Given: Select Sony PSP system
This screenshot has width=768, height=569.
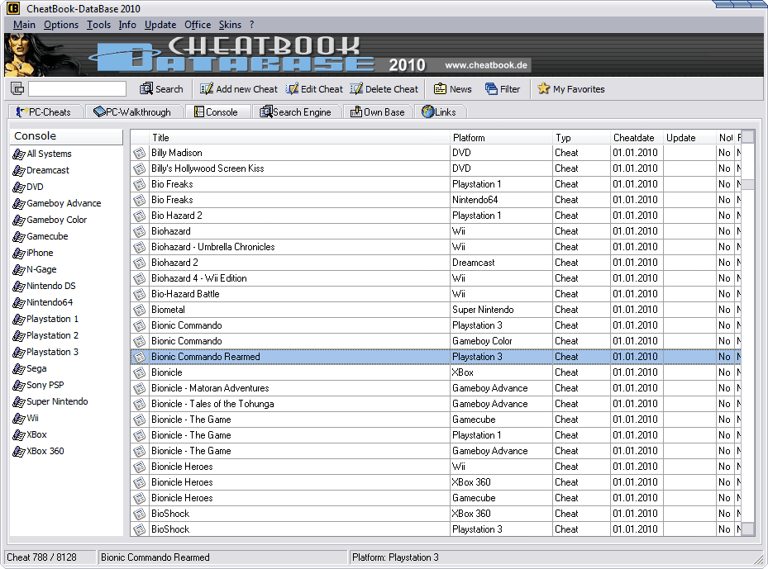Looking at the screenshot, I should click(x=38, y=385).
